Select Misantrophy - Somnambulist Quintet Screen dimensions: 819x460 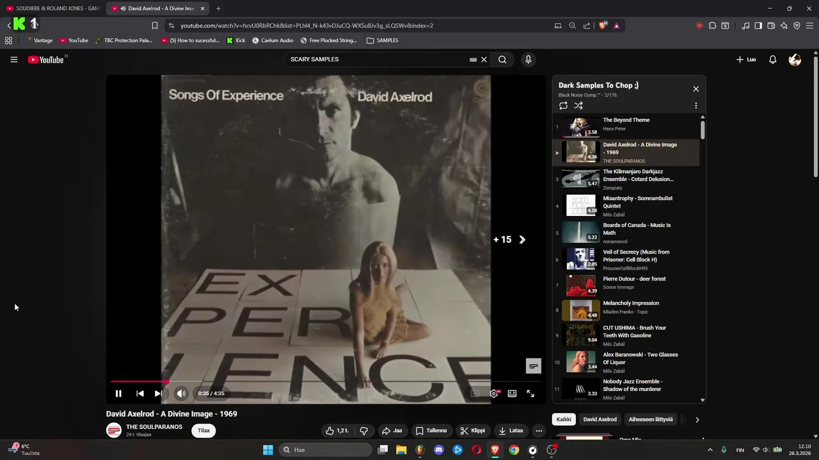(626, 206)
